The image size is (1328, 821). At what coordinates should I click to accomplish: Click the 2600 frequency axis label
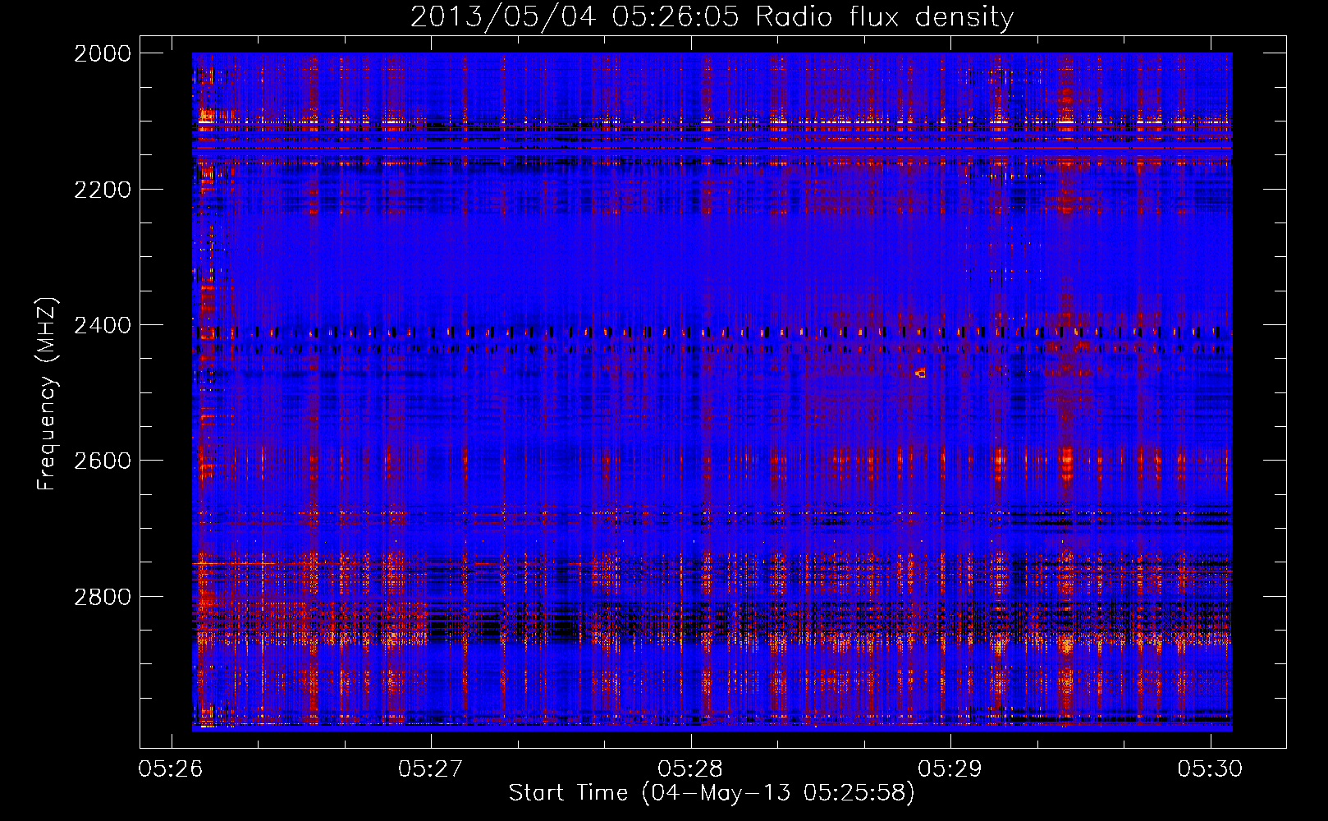tap(103, 461)
